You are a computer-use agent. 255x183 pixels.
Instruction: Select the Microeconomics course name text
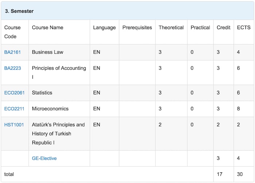tap(50, 109)
